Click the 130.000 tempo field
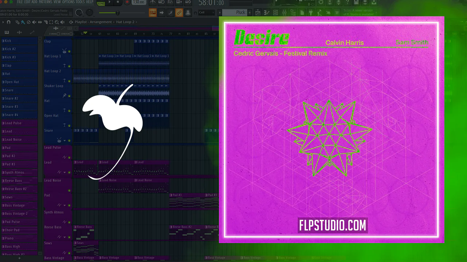The image size is (467, 262). click(139, 3)
